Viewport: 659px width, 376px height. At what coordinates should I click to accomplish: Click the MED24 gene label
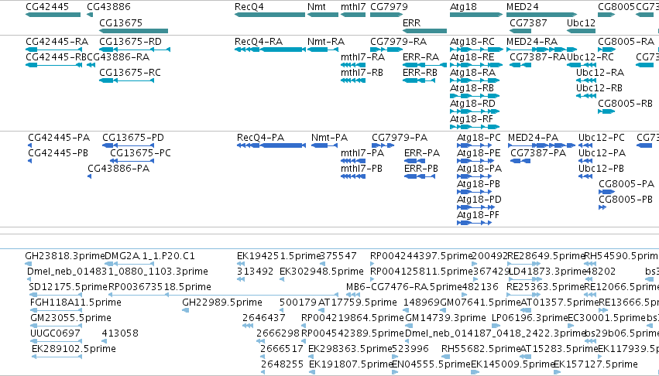coord(523,7)
